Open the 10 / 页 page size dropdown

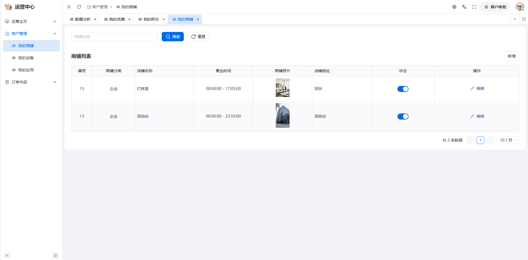(x=508, y=140)
